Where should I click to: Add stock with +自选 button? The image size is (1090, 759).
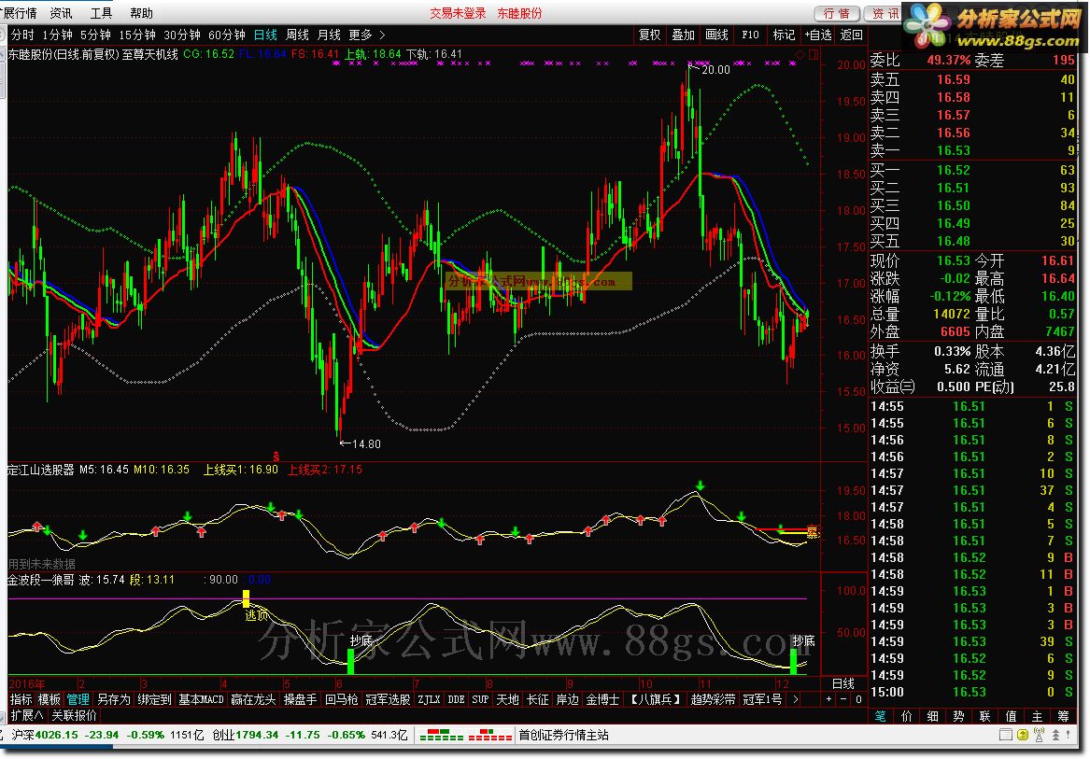pos(818,35)
